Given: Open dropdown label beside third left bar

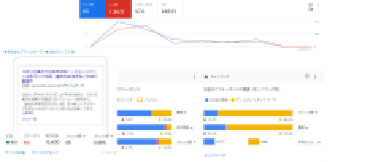Looking at the screenshot, I should pos(186,142).
